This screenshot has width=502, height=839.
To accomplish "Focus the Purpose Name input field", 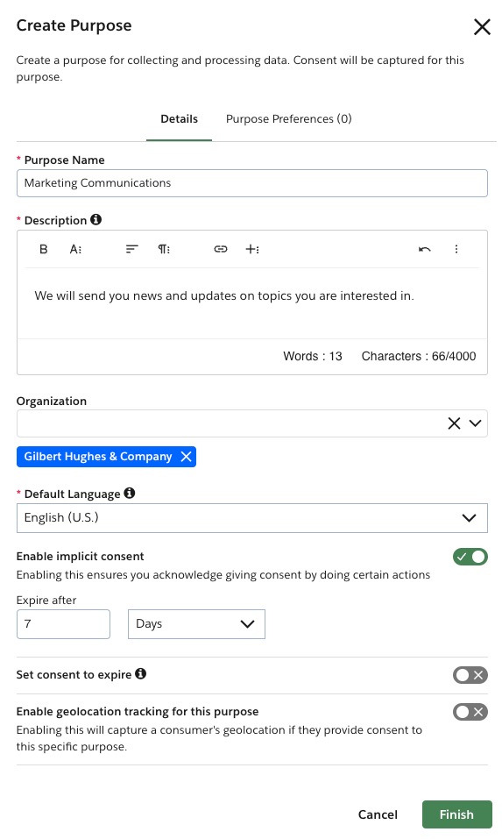I will 251,183.
